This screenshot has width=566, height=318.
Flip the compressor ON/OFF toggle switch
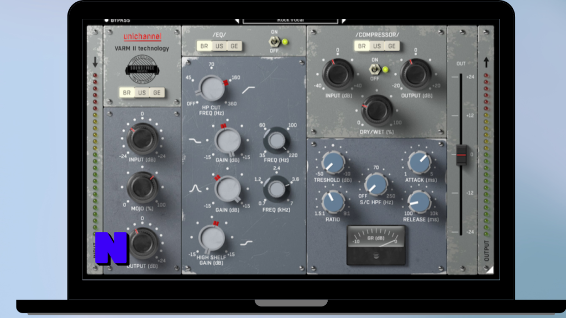(x=375, y=69)
